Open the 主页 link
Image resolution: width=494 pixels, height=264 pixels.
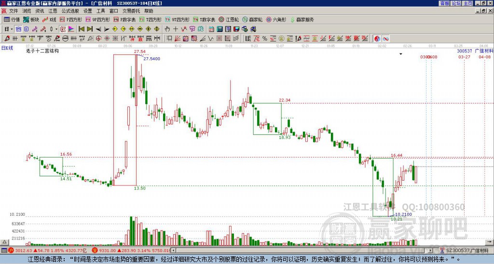[468, 3]
